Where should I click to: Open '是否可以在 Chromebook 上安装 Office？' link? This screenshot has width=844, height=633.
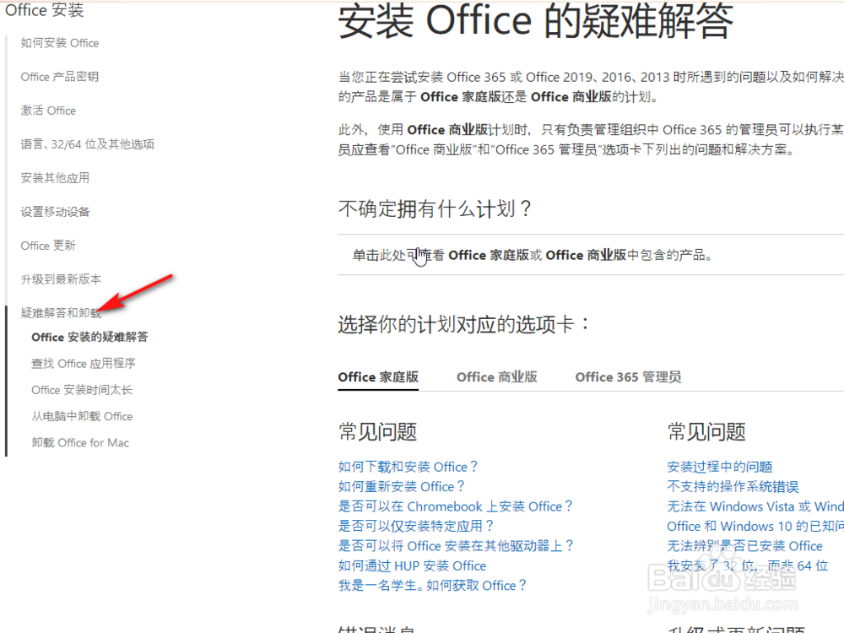tap(456, 507)
